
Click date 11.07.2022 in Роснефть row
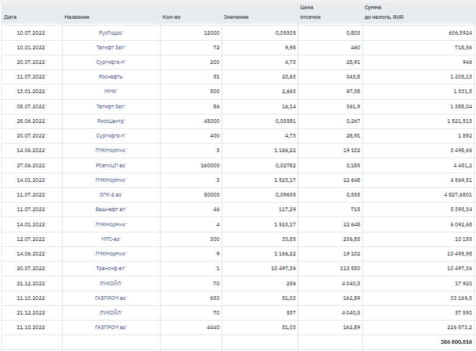pos(30,77)
